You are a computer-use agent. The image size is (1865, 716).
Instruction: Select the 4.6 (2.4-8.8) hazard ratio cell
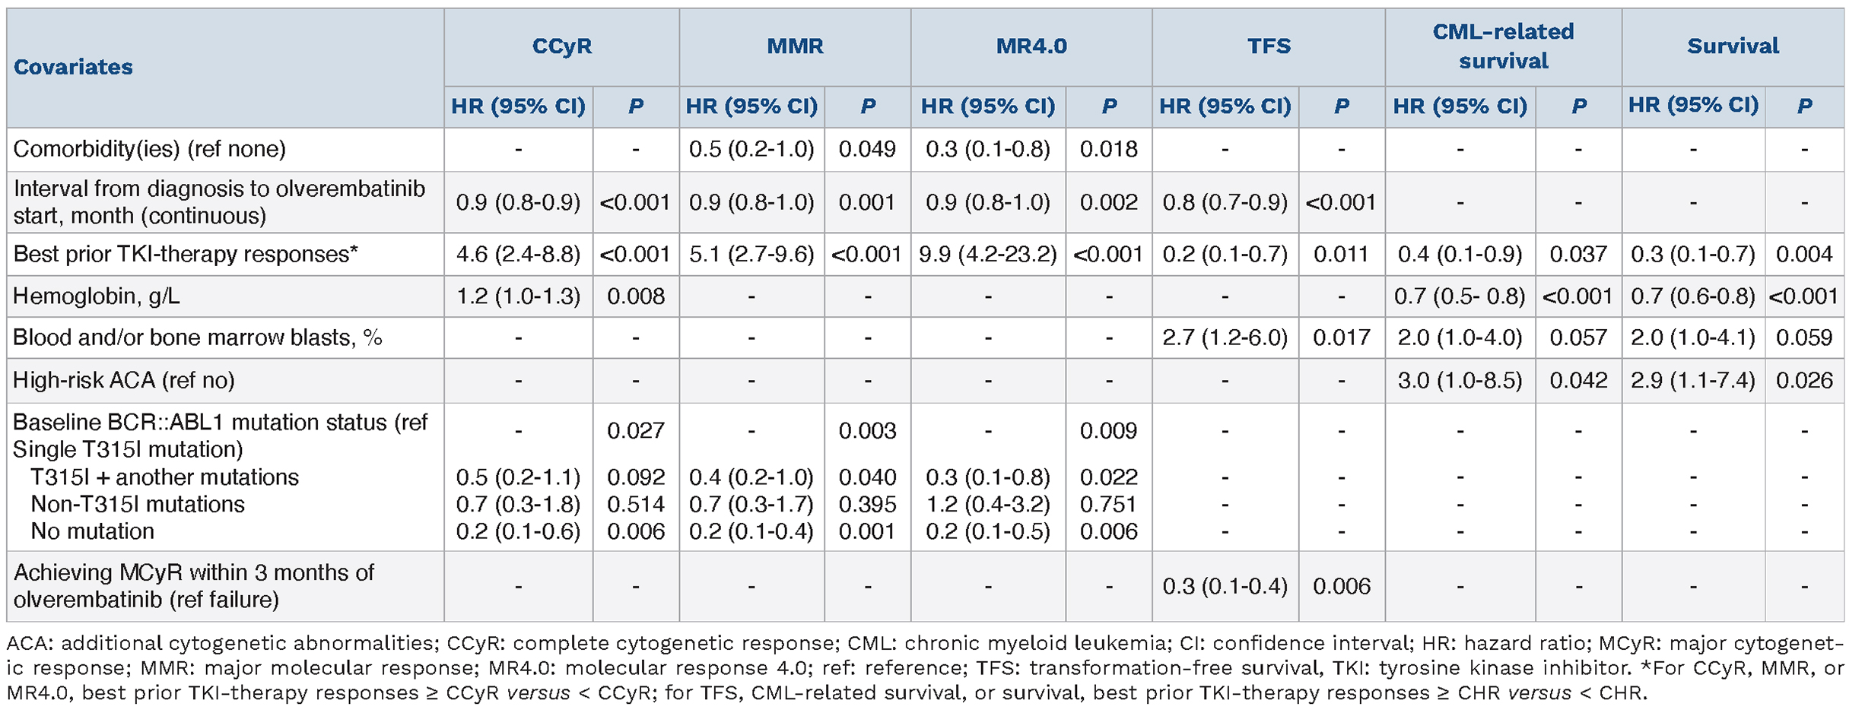click(518, 254)
